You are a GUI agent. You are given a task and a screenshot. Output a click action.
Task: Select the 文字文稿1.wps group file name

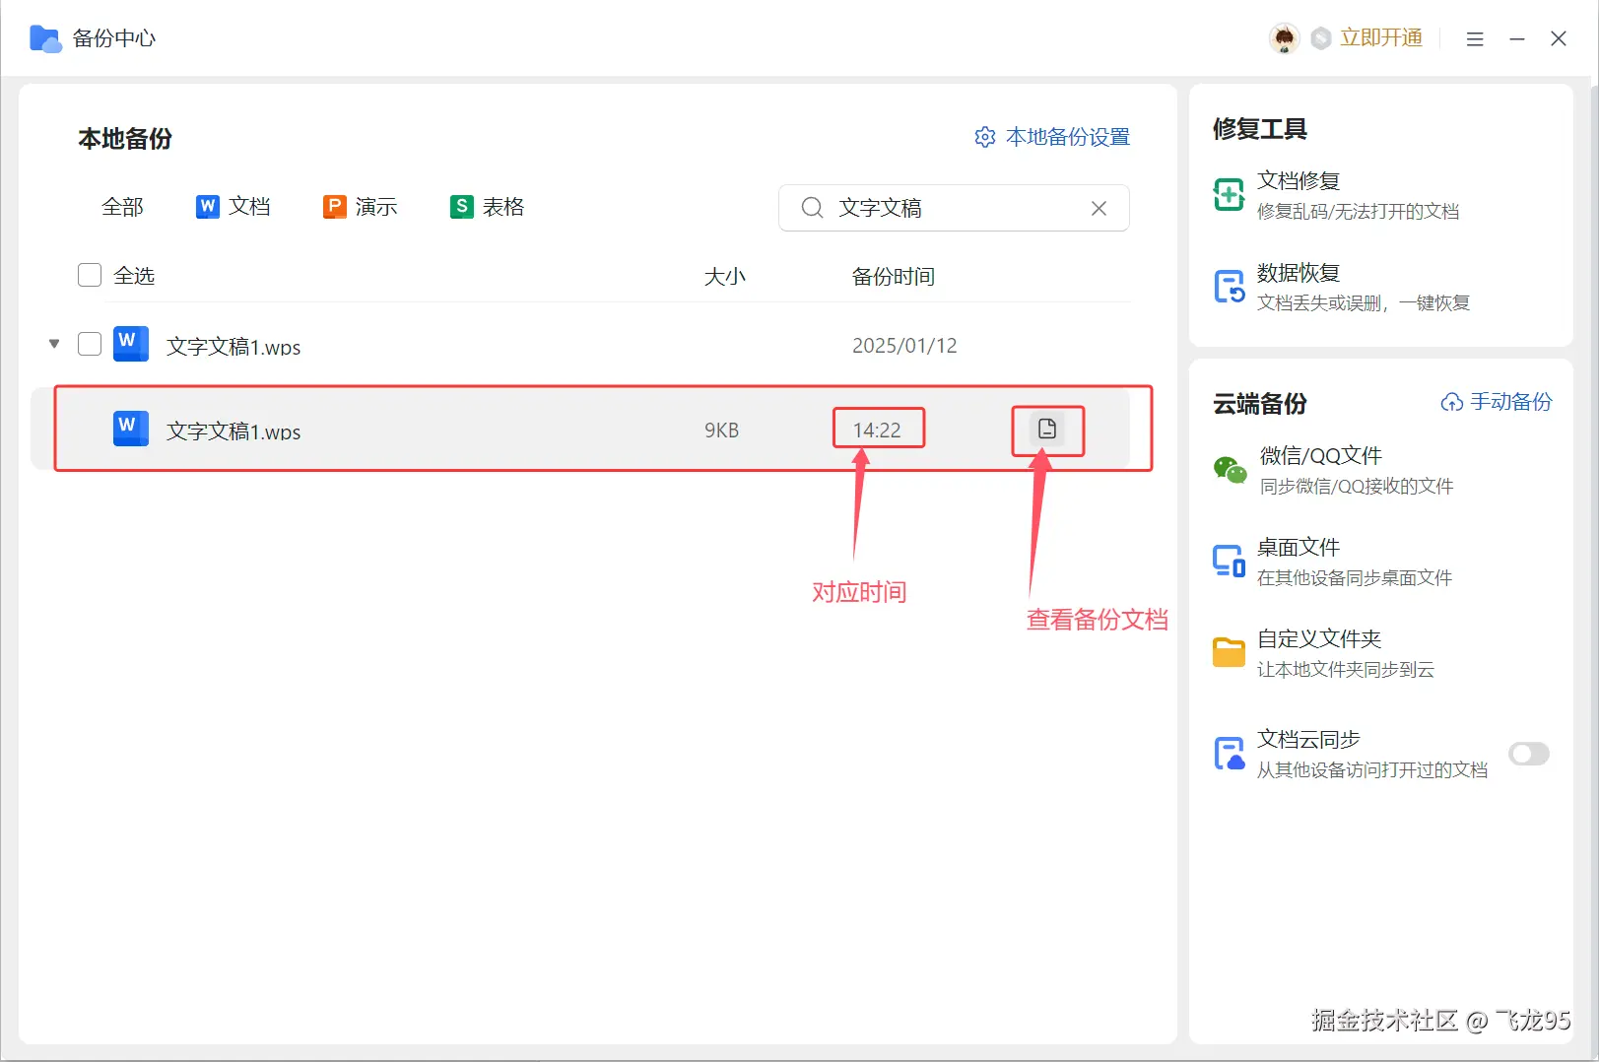[x=233, y=346]
